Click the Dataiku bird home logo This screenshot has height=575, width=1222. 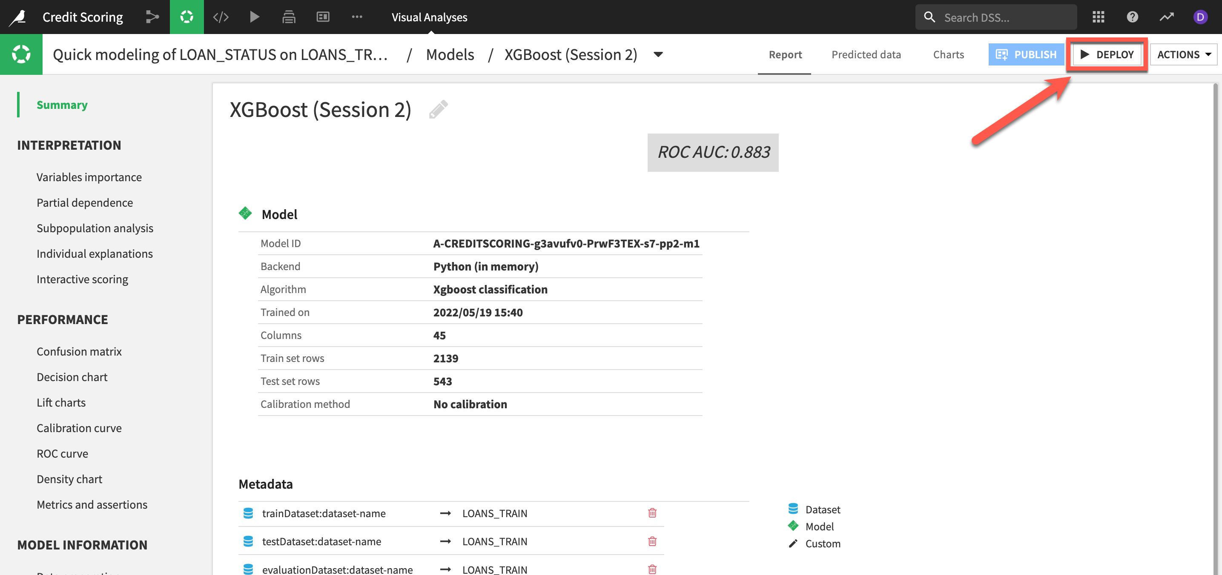[18, 17]
